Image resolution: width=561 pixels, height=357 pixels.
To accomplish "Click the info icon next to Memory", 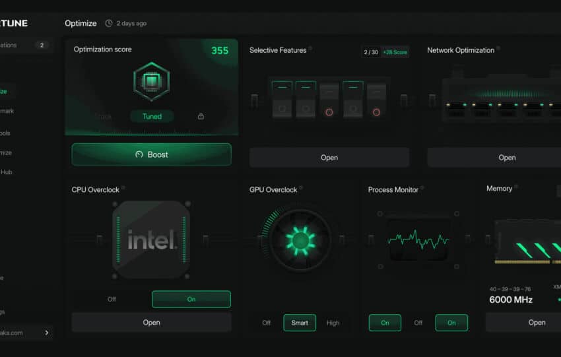I will [516, 186].
